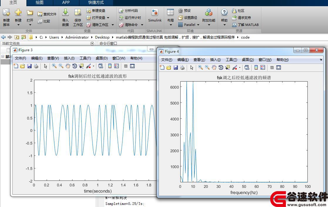328x207 pixels.
Task: Click 新建变量 new variable
Action: click(96, 11)
